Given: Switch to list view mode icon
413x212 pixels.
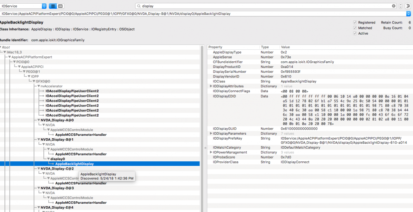Looking at the screenshot, I should pos(53,6).
